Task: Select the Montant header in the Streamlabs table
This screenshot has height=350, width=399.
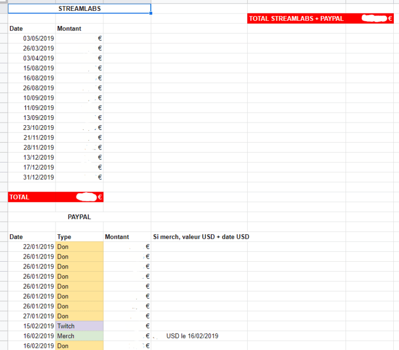Action: [x=79, y=29]
